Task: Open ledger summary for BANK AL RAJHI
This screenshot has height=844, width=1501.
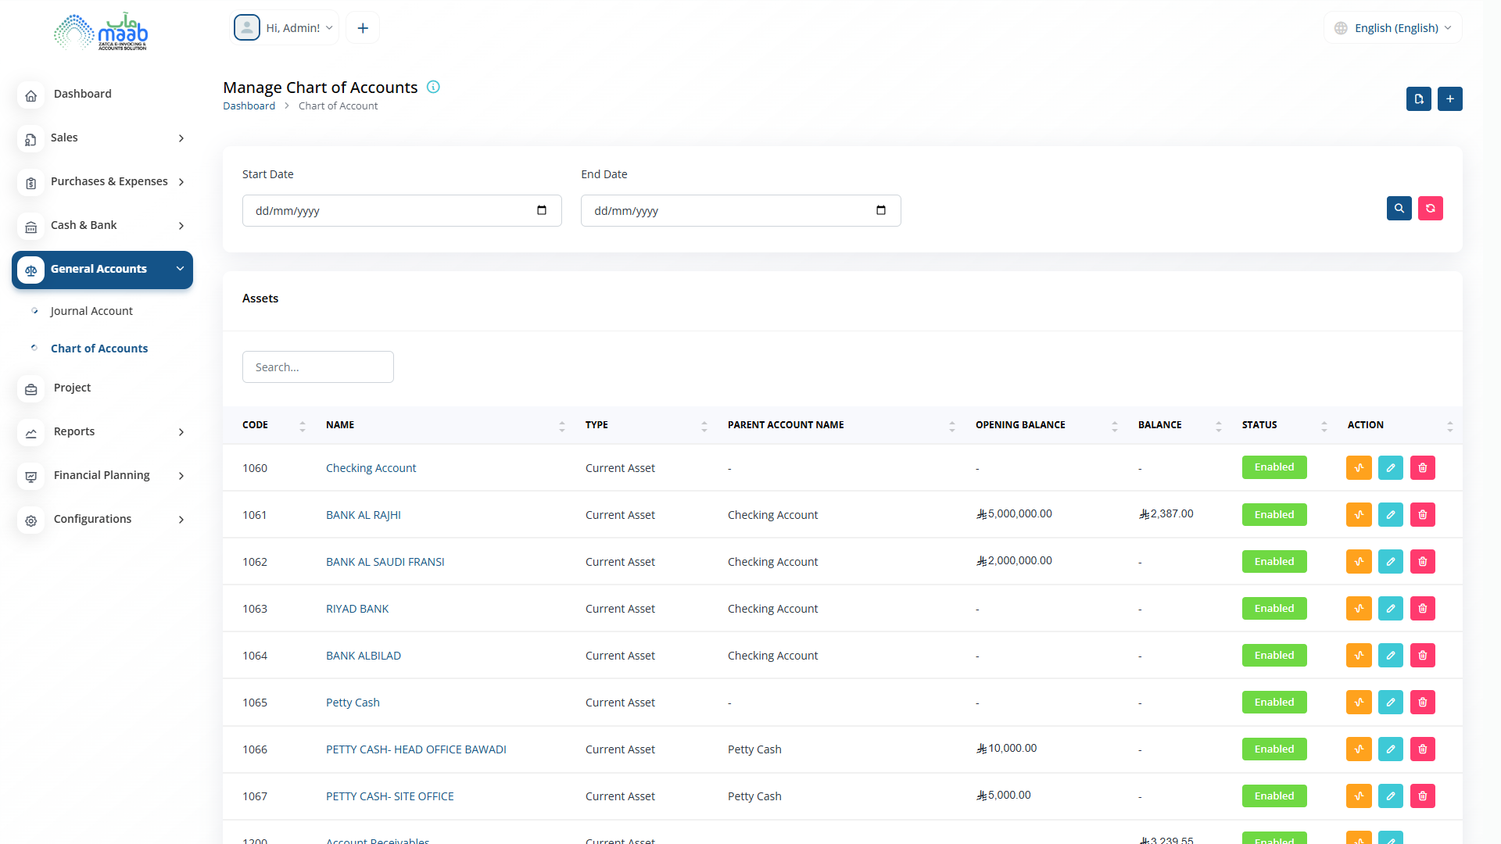Action: 1359,515
